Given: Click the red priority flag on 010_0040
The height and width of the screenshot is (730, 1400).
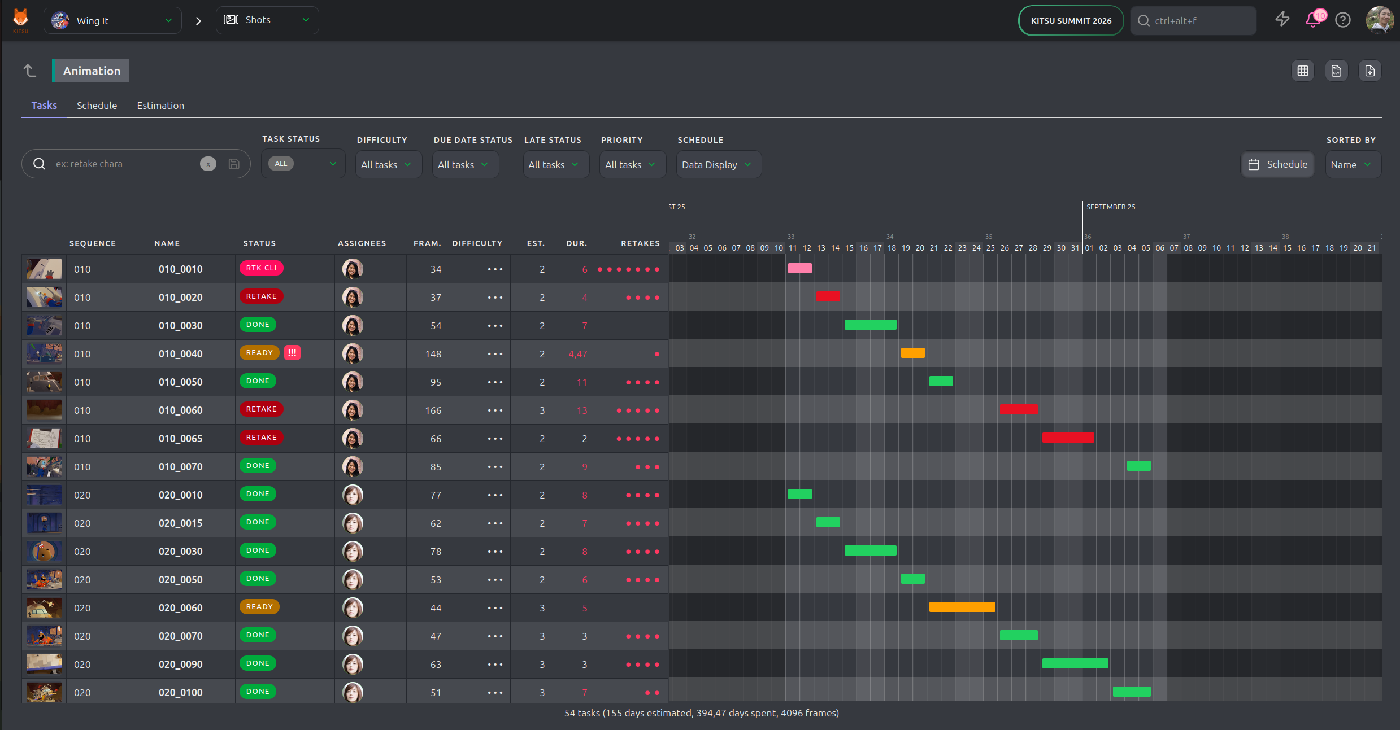Looking at the screenshot, I should click(x=292, y=353).
